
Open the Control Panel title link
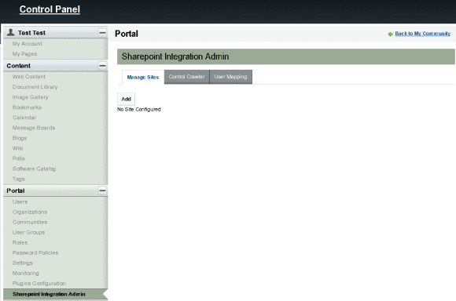click(50, 9)
